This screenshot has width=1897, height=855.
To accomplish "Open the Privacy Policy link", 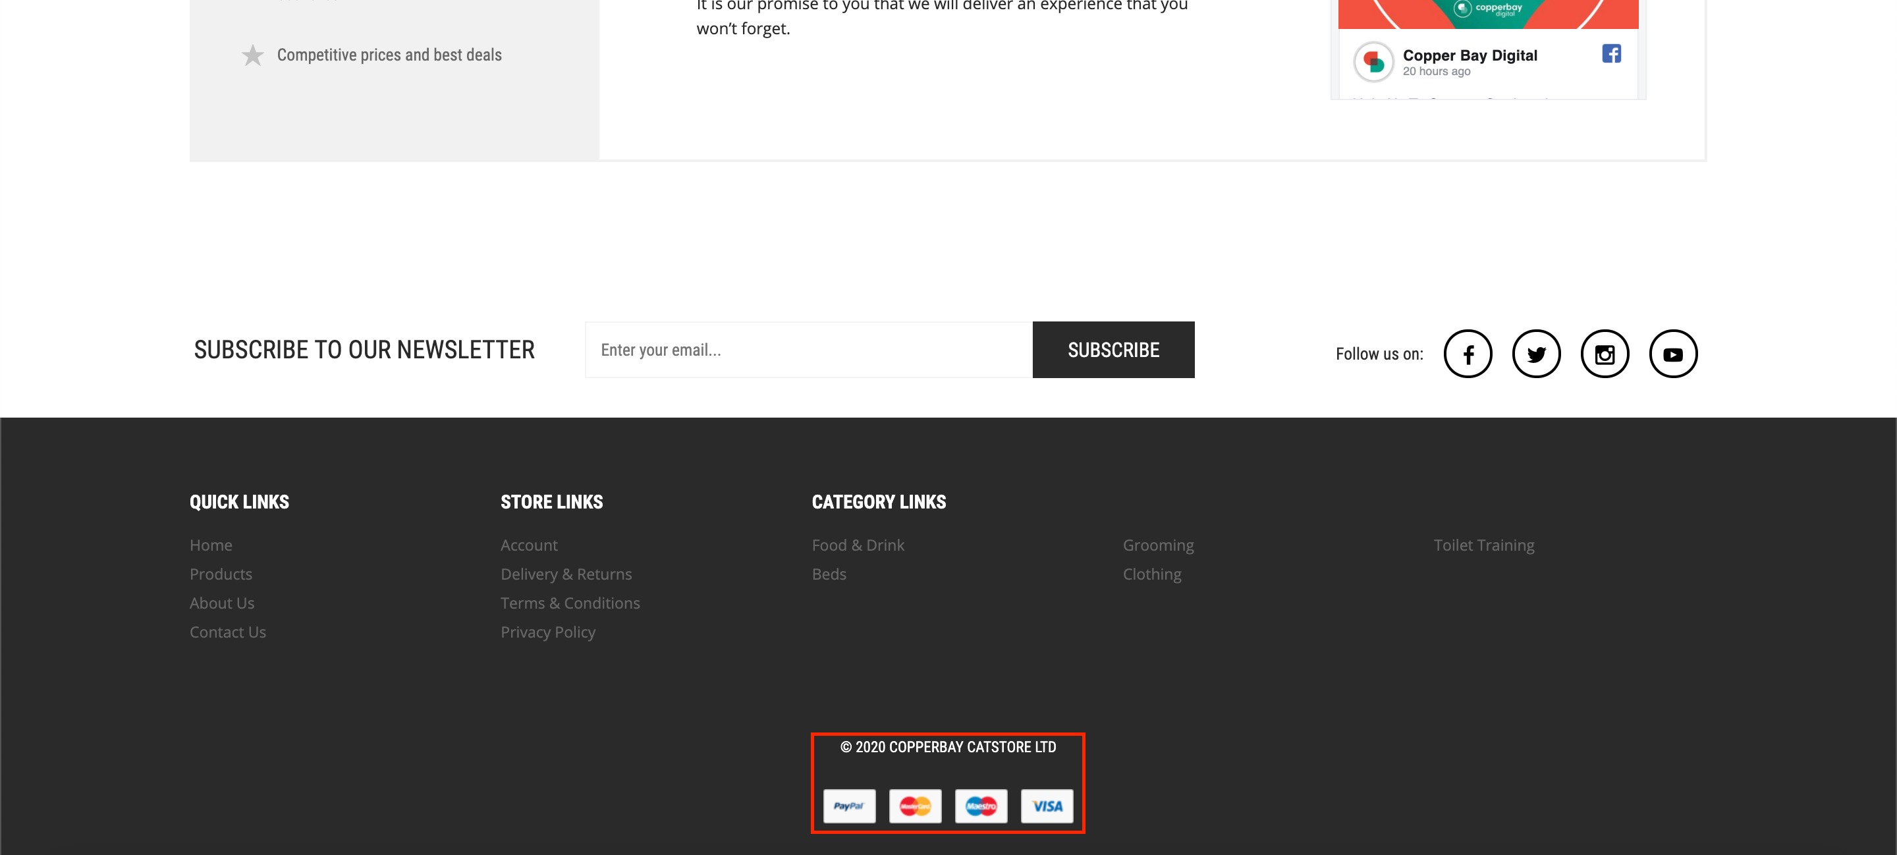I will pyautogui.click(x=547, y=632).
